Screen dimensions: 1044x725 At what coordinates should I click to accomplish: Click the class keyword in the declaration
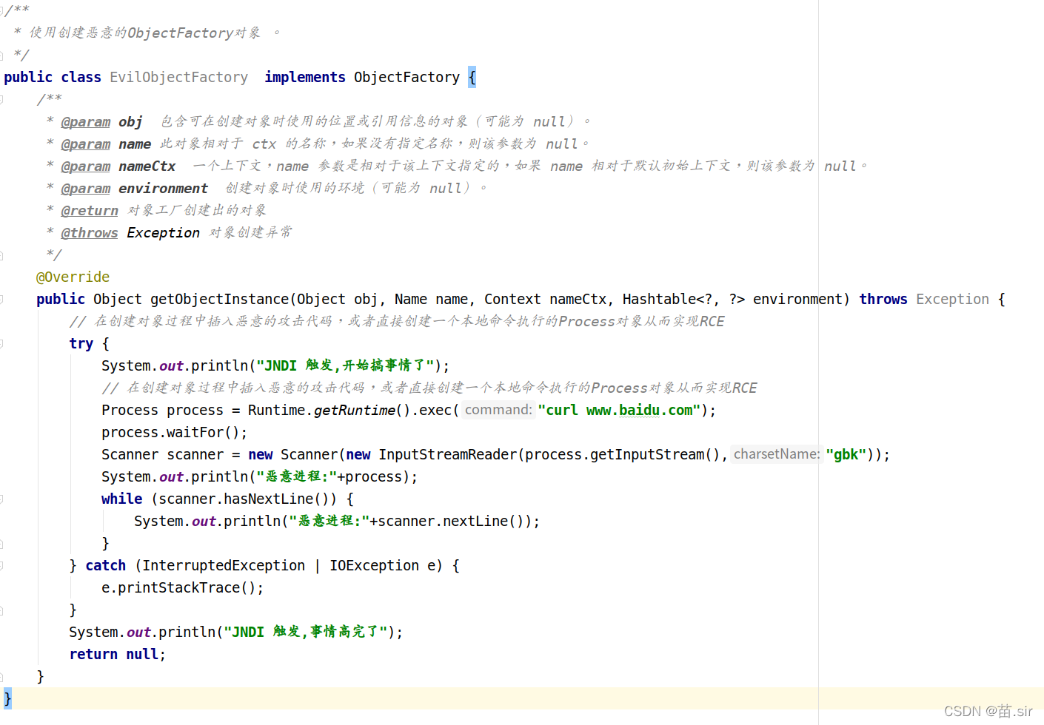coord(81,77)
